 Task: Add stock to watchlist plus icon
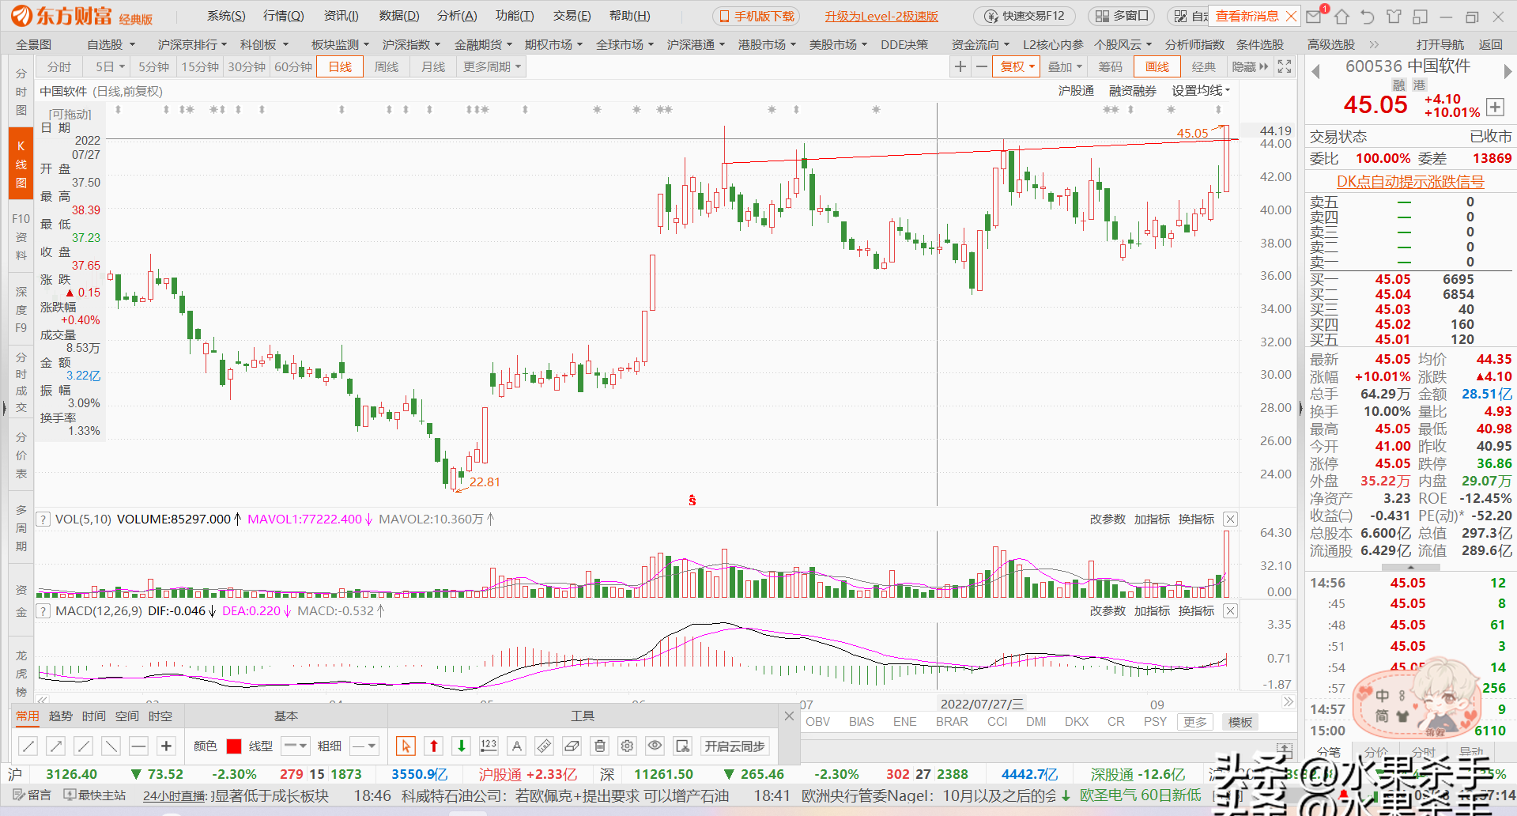click(1494, 107)
